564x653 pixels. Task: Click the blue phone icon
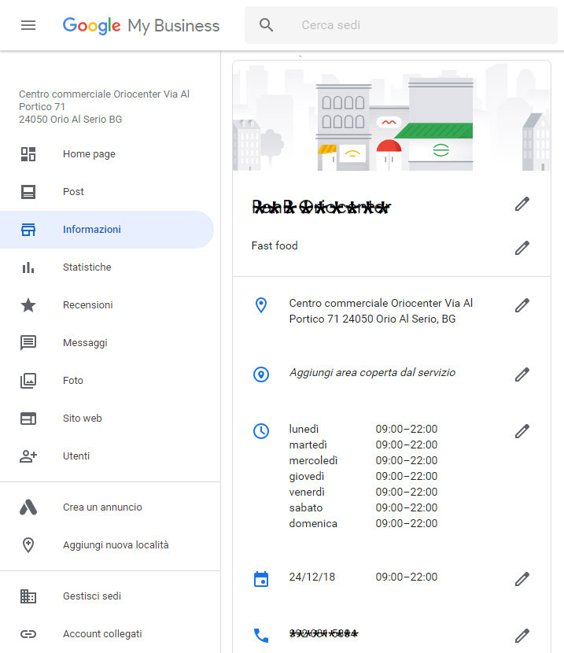pos(261,636)
